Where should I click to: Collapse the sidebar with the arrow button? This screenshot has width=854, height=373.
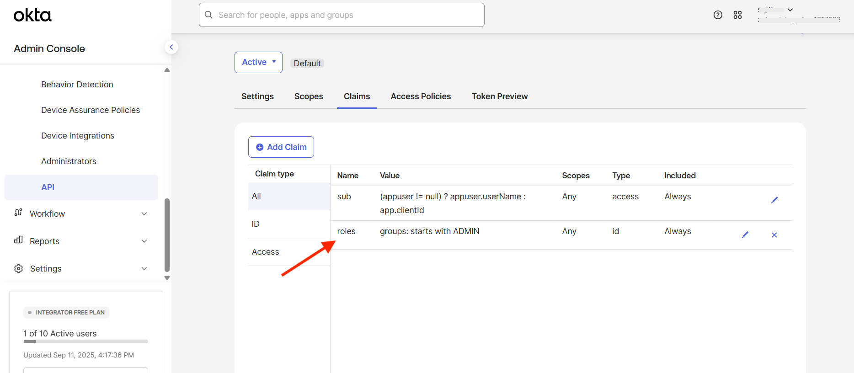[x=171, y=47]
